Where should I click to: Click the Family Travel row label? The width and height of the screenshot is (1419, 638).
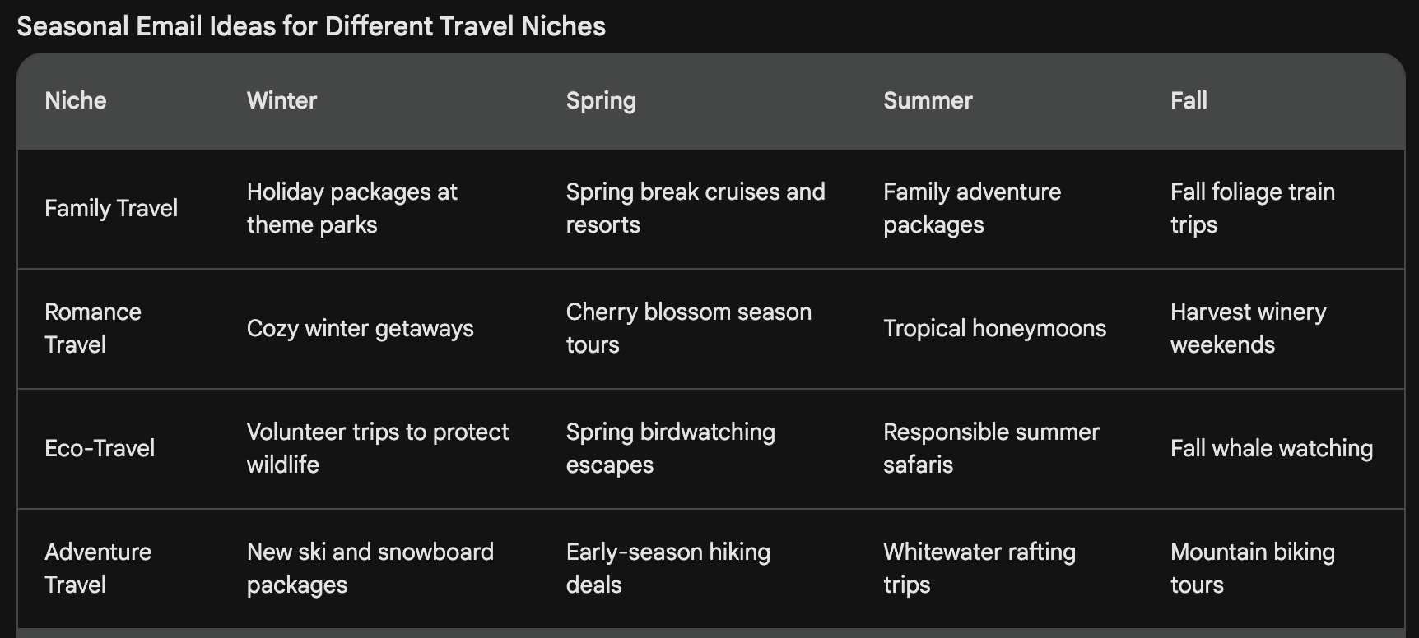click(111, 208)
